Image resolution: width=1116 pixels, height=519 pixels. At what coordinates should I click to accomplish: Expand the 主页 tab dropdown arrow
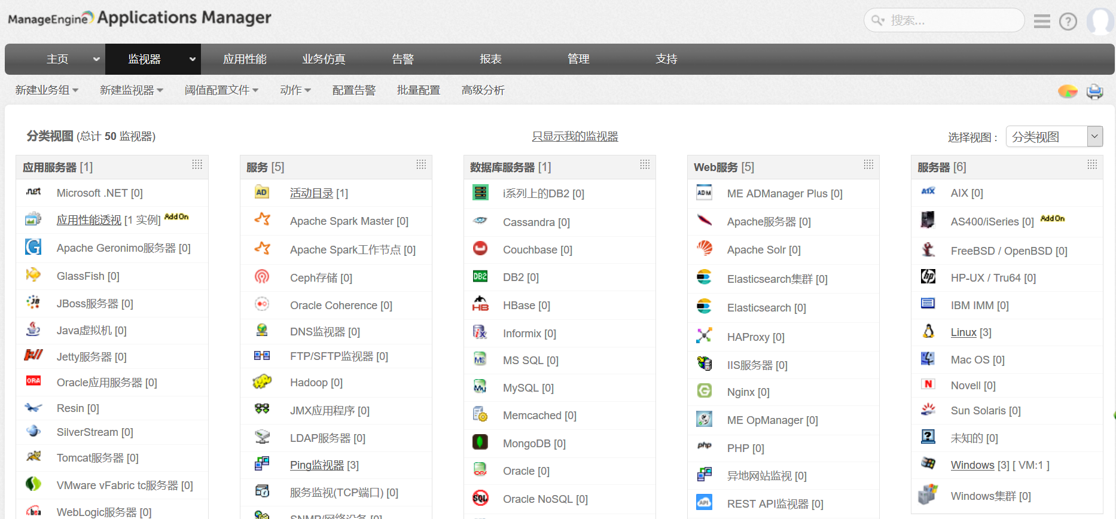coord(96,59)
